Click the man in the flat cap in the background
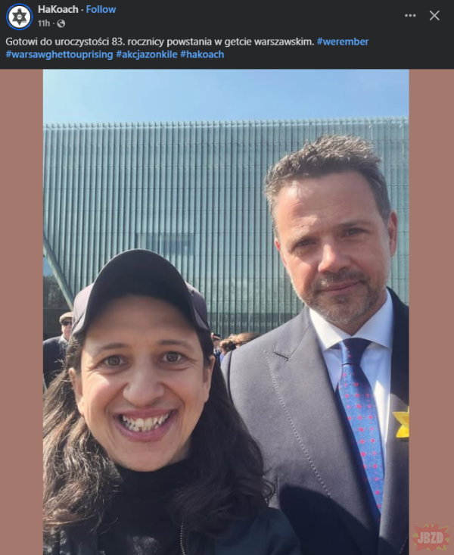Screen dimensions: 454x555 (x=59, y=345)
